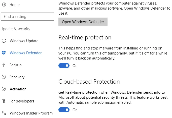The width and height of the screenshot is (172, 118).
Task: Click the Windows Update circular arrows icon
Action: pyautogui.click(x=4, y=41)
